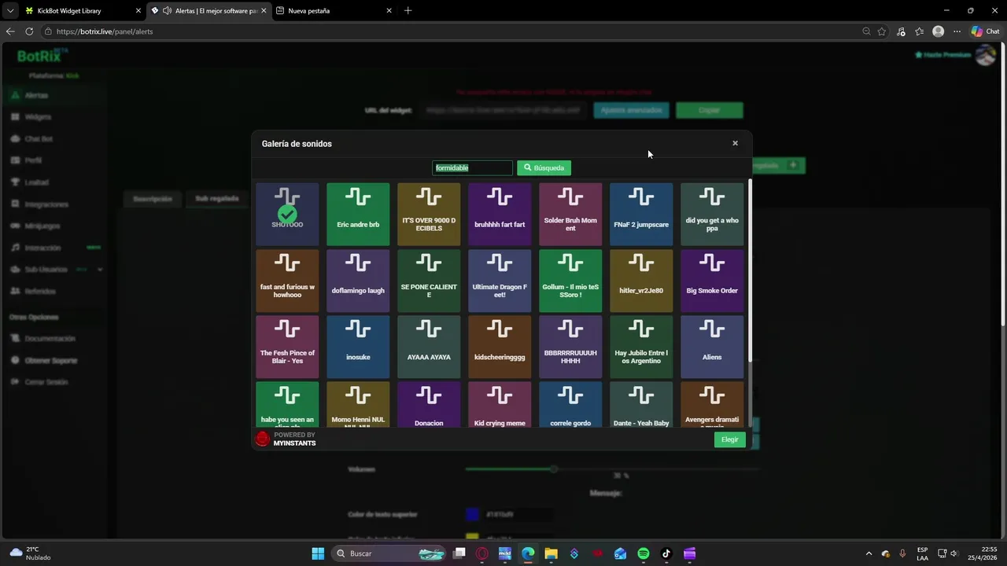Pick the FNaF 2 jumpscare sound

641,214
